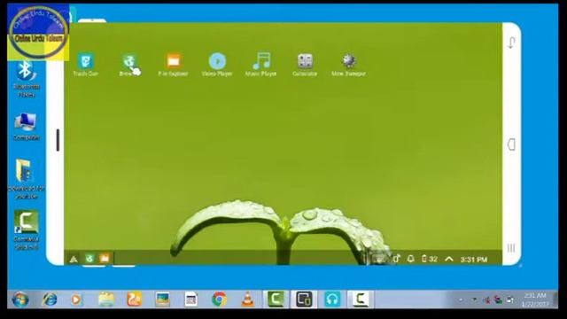Check the battery indicator showing 32
The width and height of the screenshot is (567, 319).
[x=430, y=259]
